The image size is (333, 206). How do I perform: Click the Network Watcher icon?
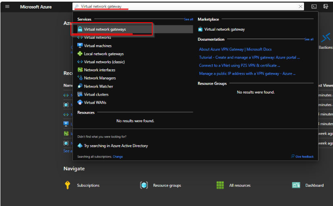point(80,86)
